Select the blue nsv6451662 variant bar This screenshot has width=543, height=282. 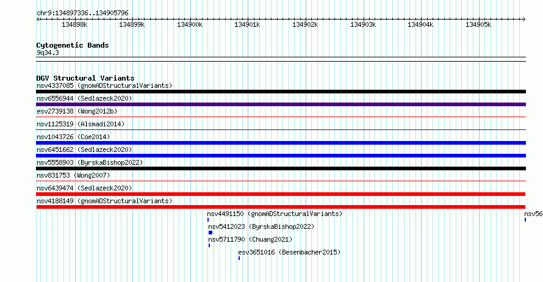coord(281,156)
